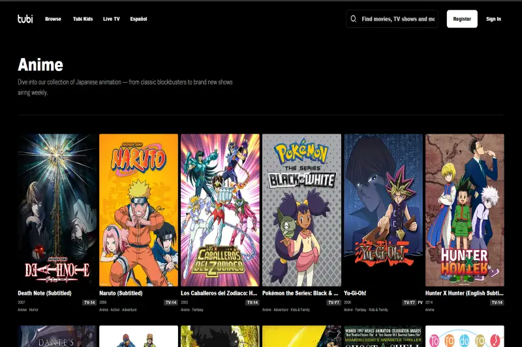This screenshot has width=522, height=347.
Task: Focus the Find movies, TV shows search field
Action: click(x=392, y=19)
